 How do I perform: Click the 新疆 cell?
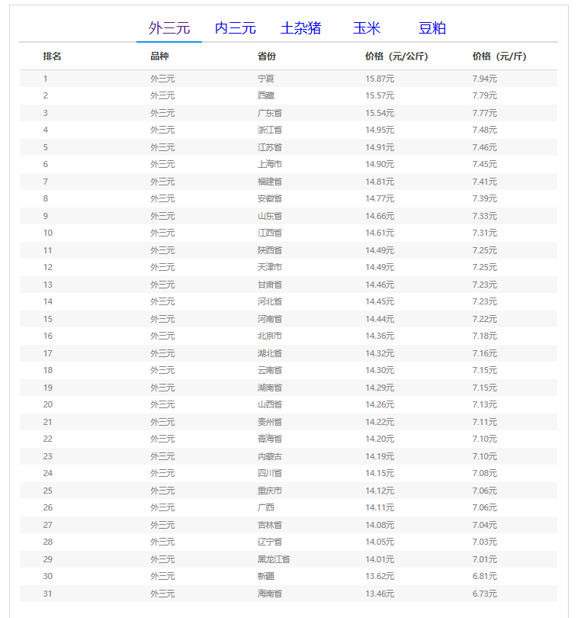pyautogui.click(x=266, y=576)
